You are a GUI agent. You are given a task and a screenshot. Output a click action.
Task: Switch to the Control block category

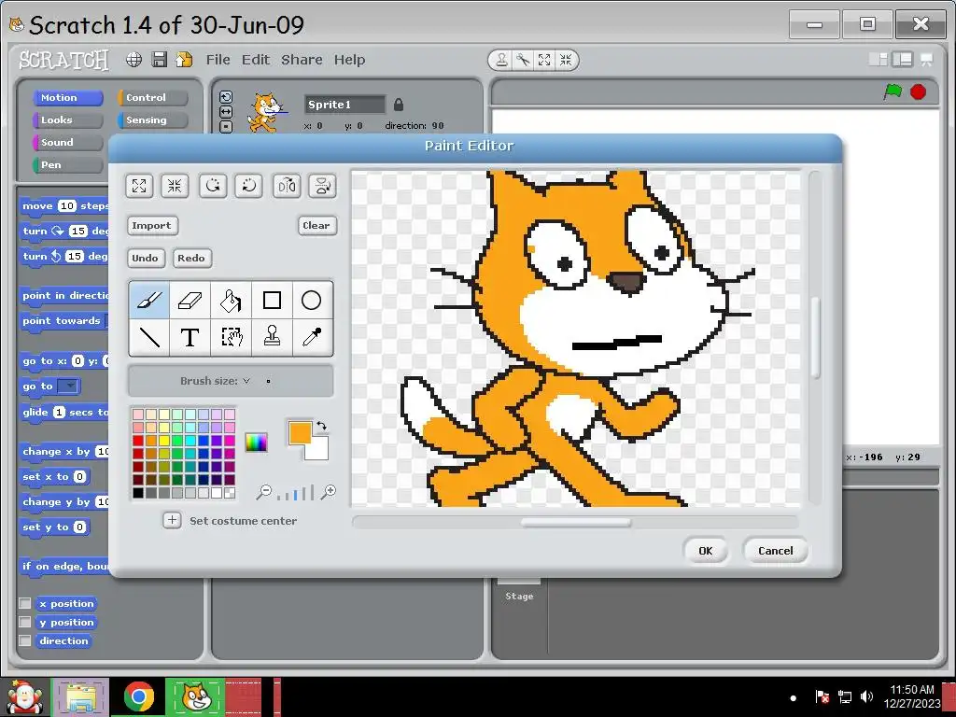152,97
